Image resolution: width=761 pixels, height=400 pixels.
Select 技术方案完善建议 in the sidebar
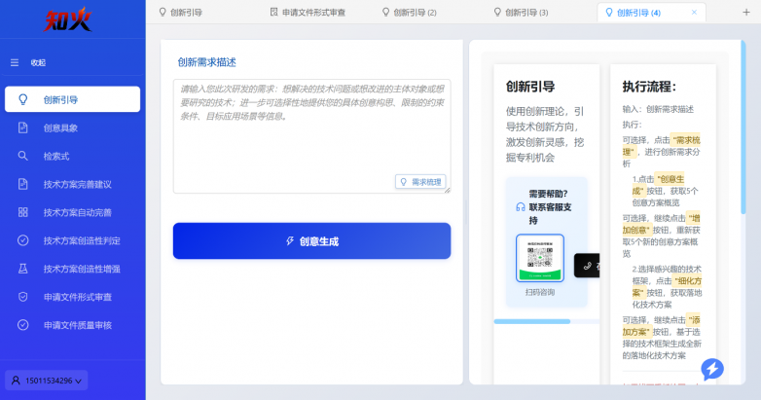[x=77, y=184]
